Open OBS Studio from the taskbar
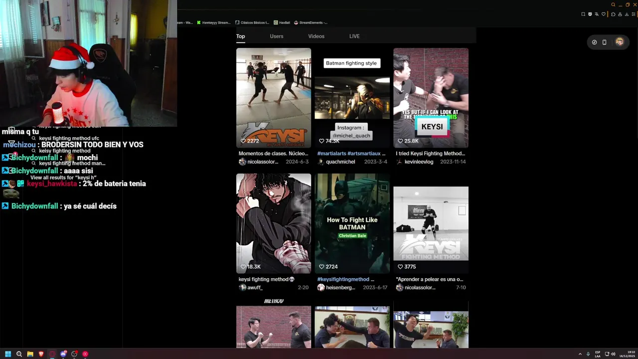The height and width of the screenshot is (359, 638). (74, 354)
